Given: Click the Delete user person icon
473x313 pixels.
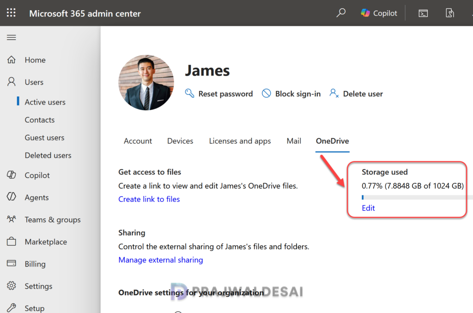Looking at the screenshot, I should click(x=334, y=93).
